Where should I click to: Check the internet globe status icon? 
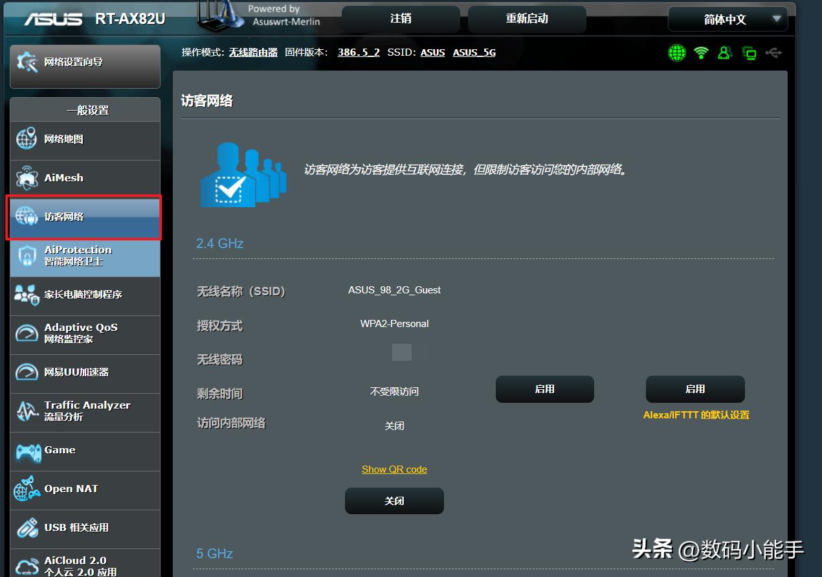tap(677, 52)
